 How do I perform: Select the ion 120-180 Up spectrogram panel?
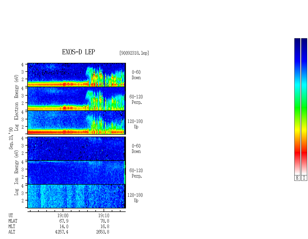pyautogui.click(x=77, y=196)
